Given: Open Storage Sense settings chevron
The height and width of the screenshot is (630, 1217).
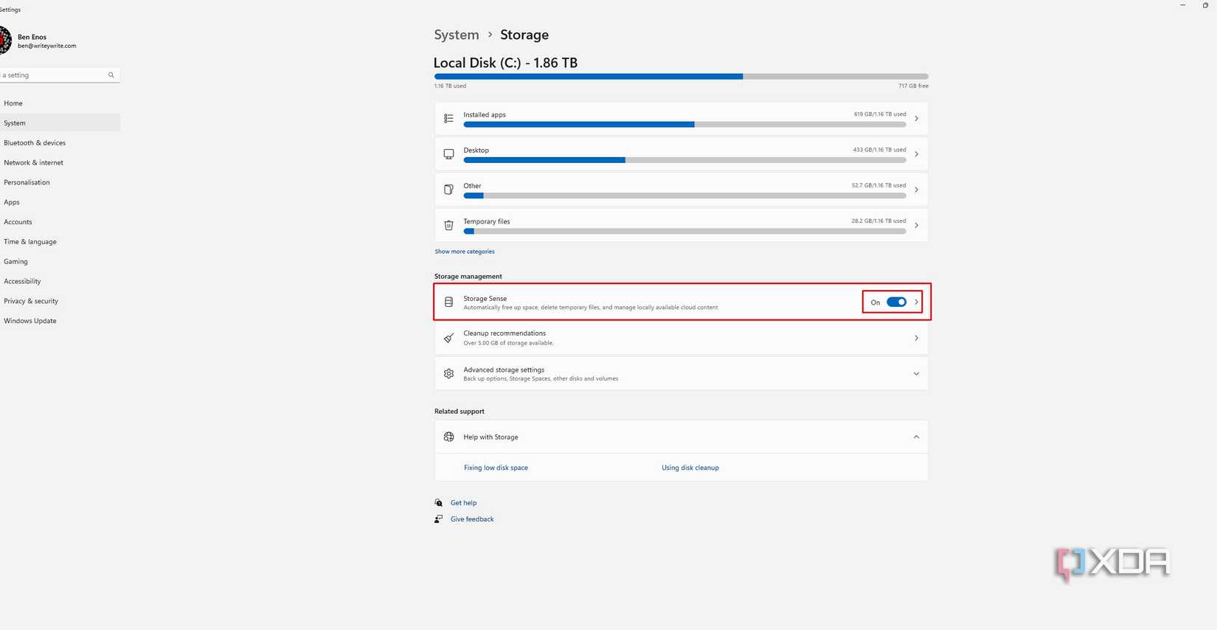Looking at the screenshot, I should [916, 302].
